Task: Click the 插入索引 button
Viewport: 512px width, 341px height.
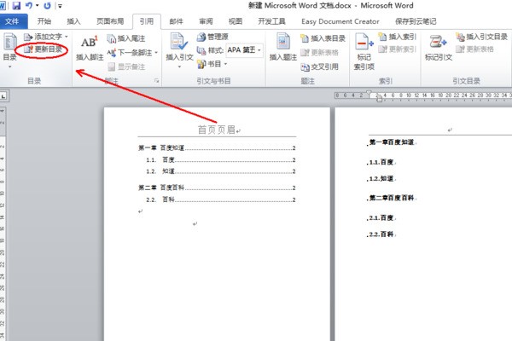Action: coord(397,37)
